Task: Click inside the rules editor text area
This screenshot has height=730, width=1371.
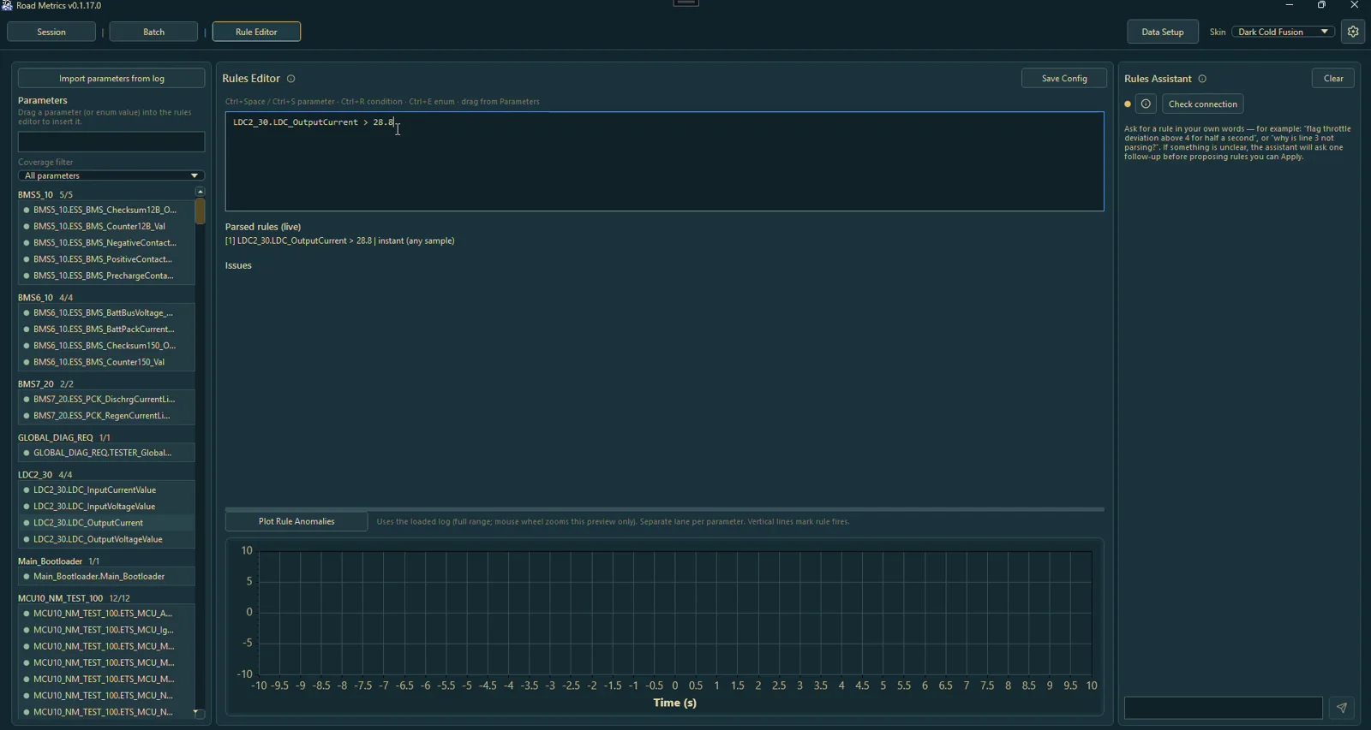Action: point(665,162)
